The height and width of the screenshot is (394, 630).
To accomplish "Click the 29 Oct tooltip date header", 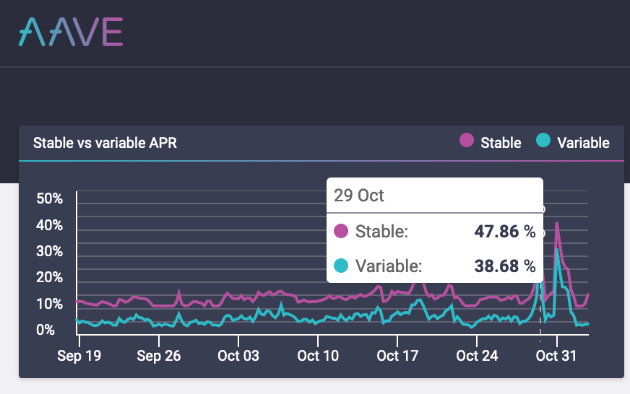I will coord(359,196).
